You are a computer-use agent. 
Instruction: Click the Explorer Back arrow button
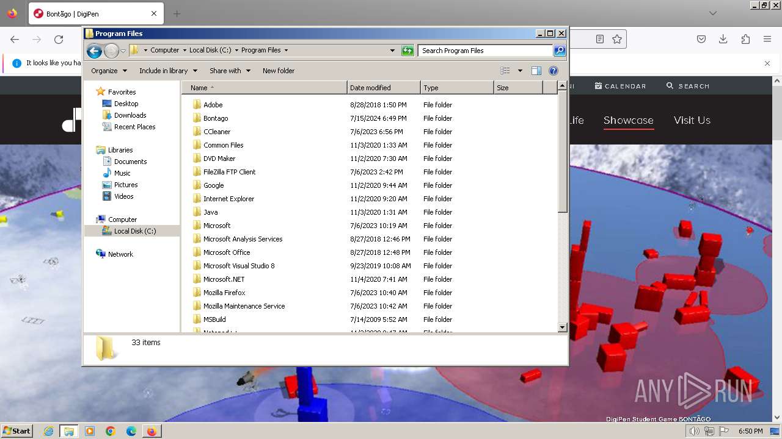point(94,51)
